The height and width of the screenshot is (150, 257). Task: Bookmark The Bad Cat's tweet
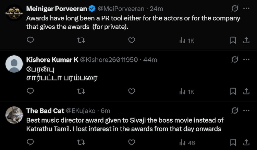[x=233, y=142]
